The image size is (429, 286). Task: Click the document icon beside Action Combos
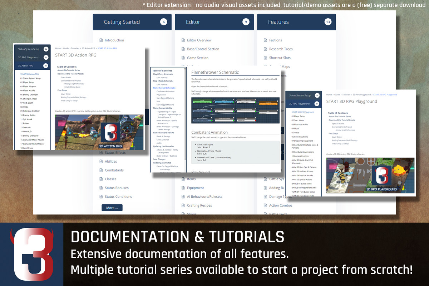[265, 206]
